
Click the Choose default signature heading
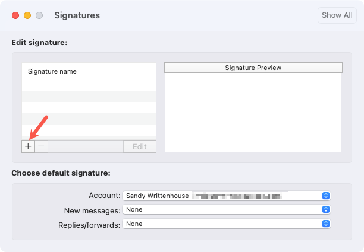(61, 173)
